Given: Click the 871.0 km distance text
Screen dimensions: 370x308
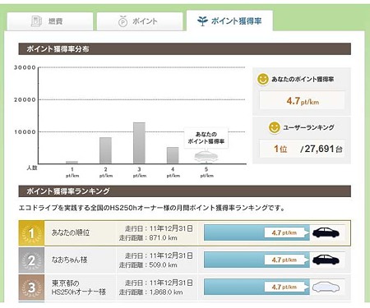Looking at the screenshot, I should point(163,237).
